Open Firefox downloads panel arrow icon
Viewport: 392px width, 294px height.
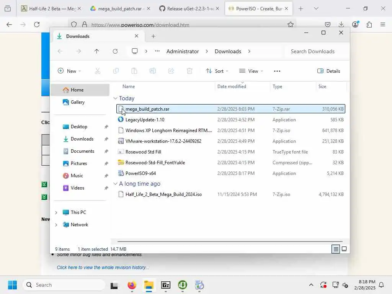pos(341,24)
